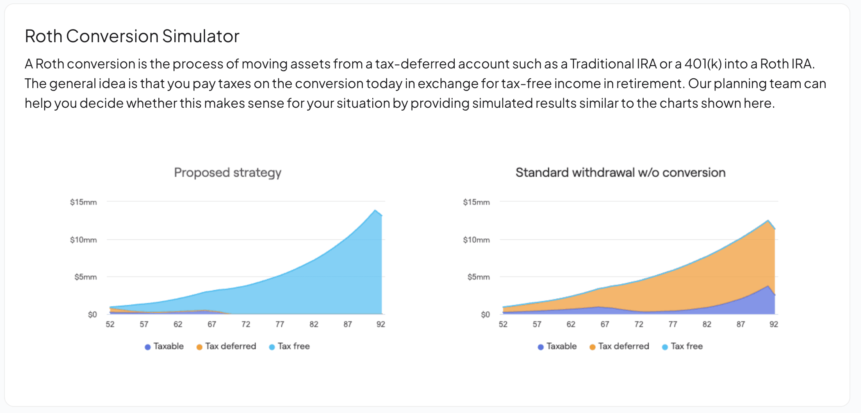Click the orange Tax deferred dot in left chart legend

(199, 347)
